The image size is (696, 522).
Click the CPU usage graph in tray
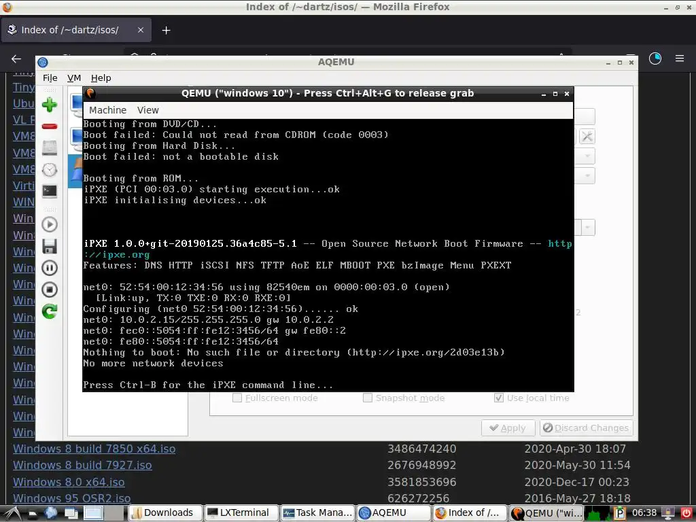pos(598,513)
